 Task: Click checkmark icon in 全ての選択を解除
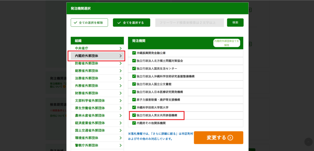pyautogui.click(x=75, y=22)
